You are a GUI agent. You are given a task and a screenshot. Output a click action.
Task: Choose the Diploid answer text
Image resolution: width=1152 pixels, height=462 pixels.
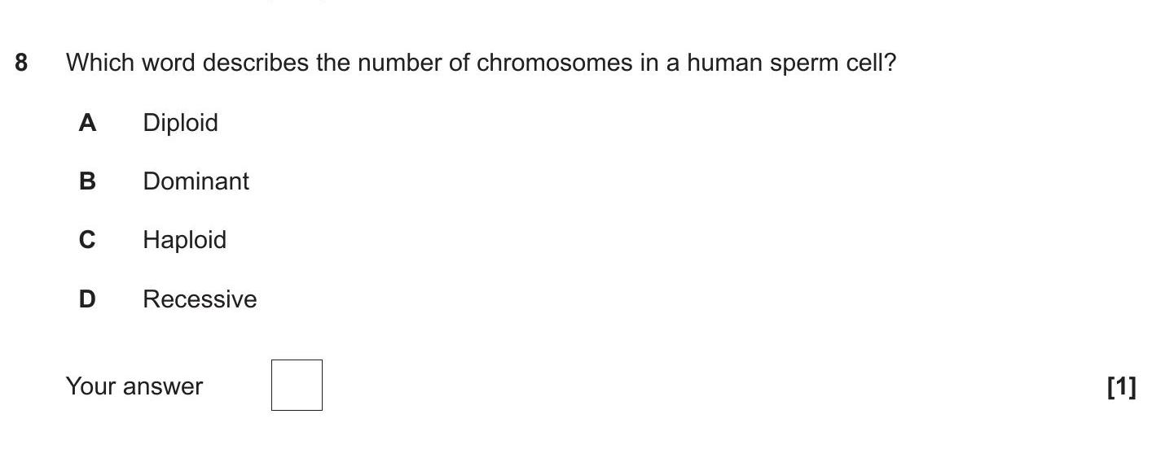[180, 123]
